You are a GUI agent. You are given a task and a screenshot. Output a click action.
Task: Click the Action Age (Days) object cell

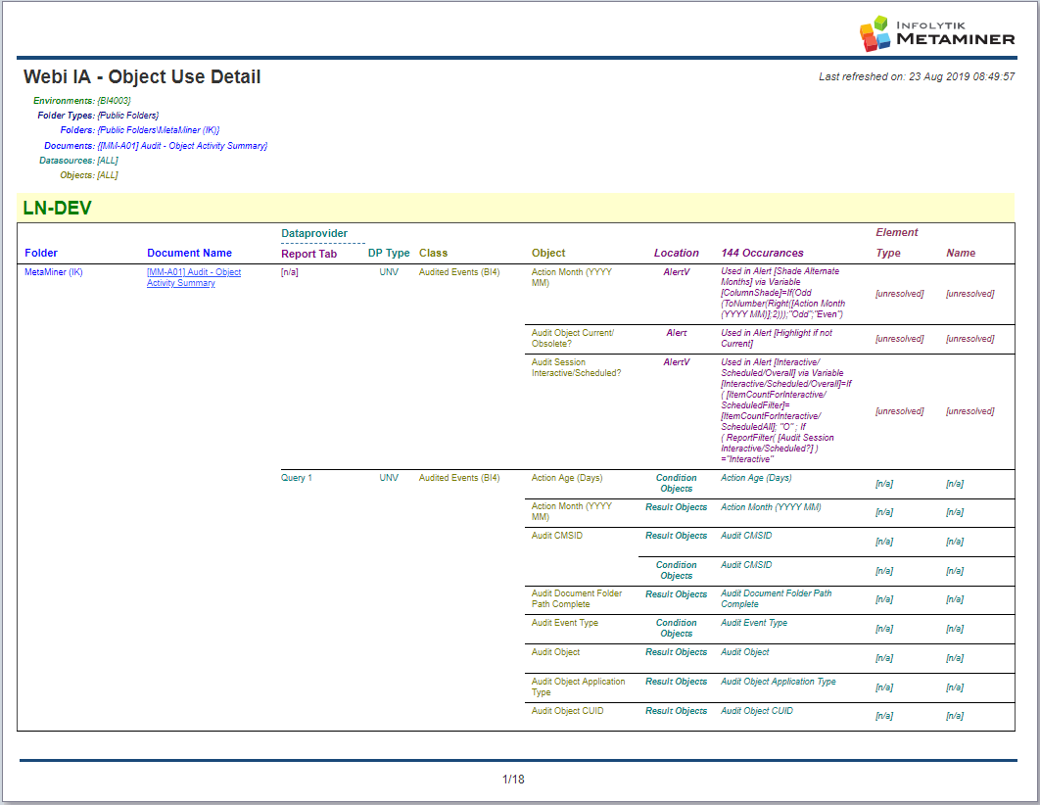coord(567,478)
